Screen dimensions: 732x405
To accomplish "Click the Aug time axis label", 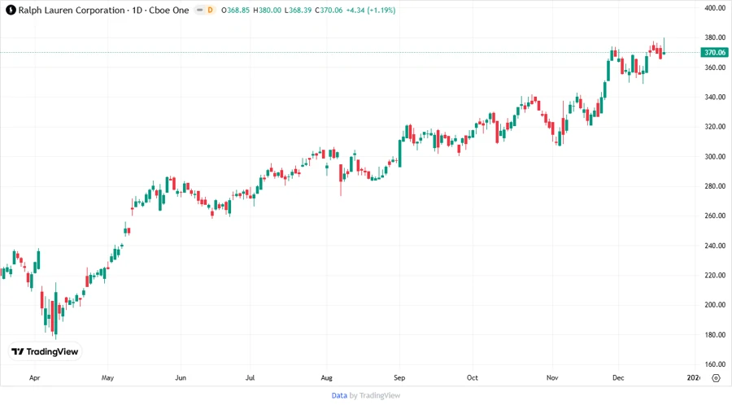I will point(326,377).
